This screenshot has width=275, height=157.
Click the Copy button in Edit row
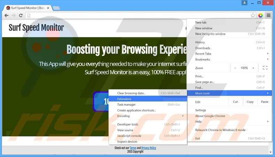(250, 102)
